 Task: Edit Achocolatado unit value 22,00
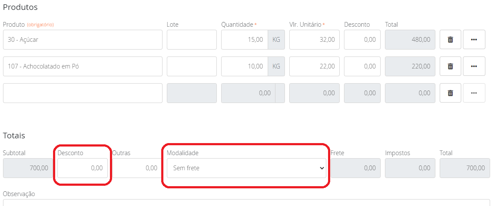point(314,66)
